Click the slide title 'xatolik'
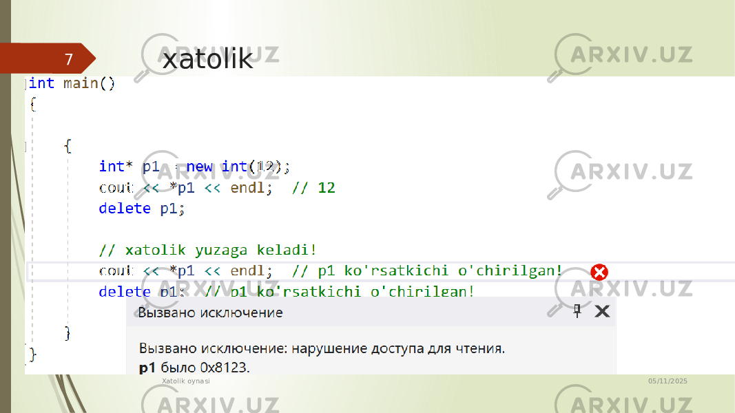735x413 pixels. [207, 59]
